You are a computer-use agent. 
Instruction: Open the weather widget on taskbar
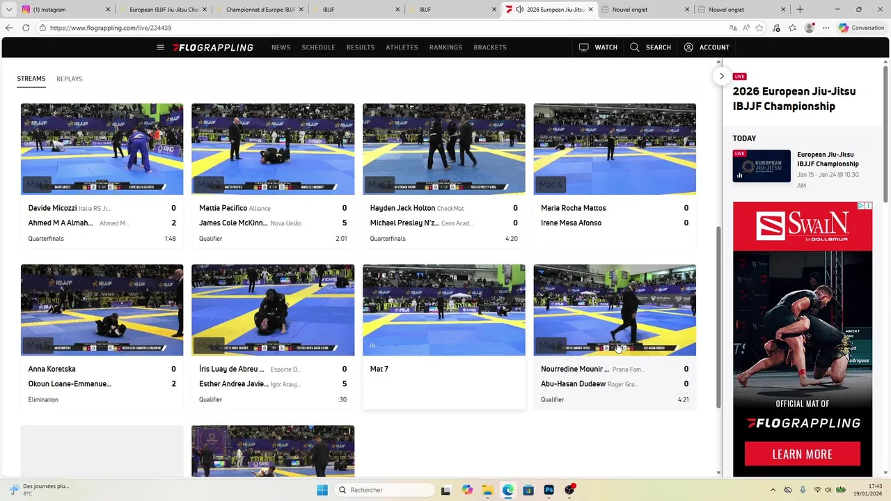40,490
